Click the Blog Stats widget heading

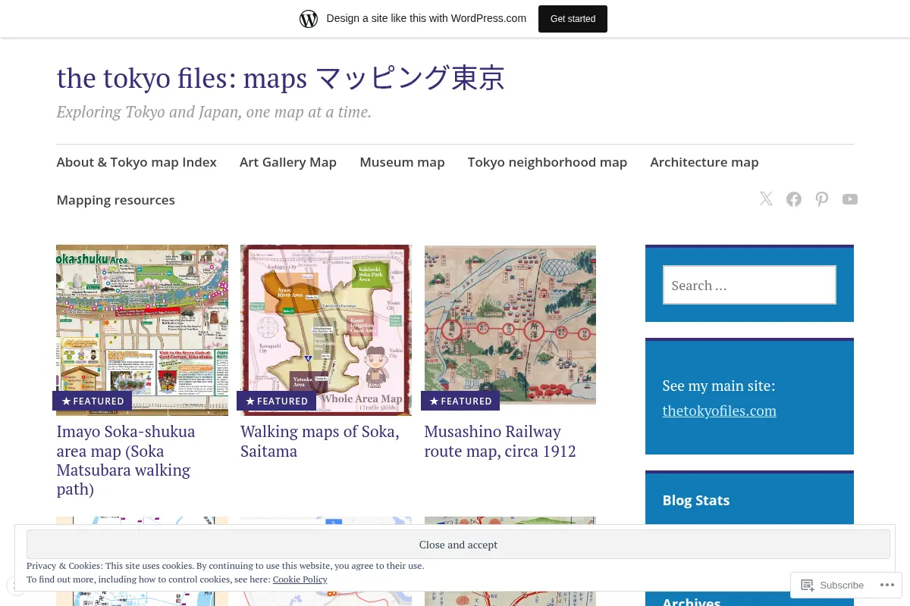coord(696,500)
